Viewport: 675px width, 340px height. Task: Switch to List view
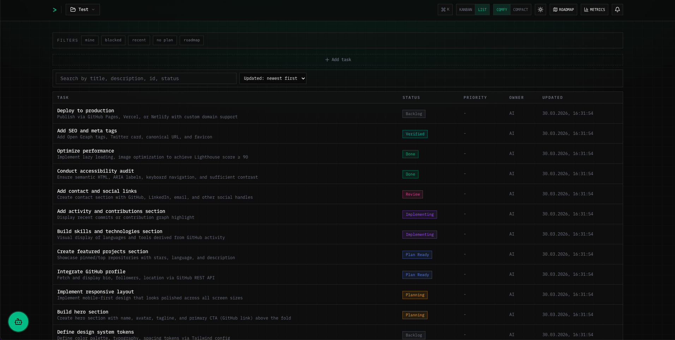482,10
